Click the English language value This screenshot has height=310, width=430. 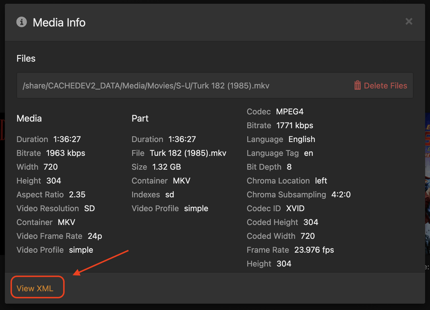pyautogui.click(x=301, y=139)
